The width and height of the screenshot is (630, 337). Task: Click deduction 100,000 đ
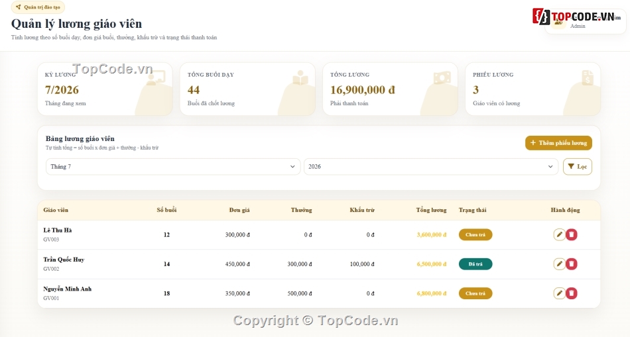point(362,264)
